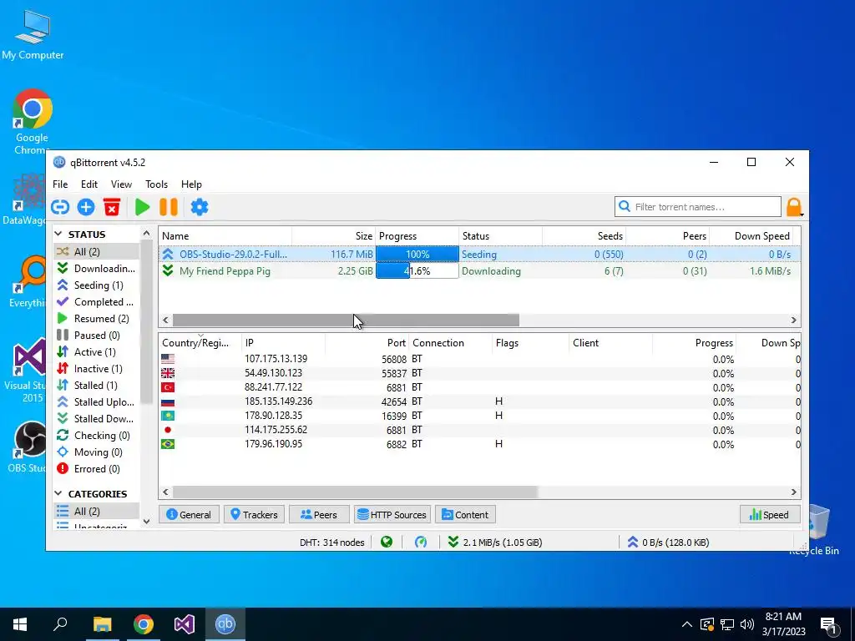The image size is (855, 641).
Task: Switch to the Content tab
Action: pos(465,514)
